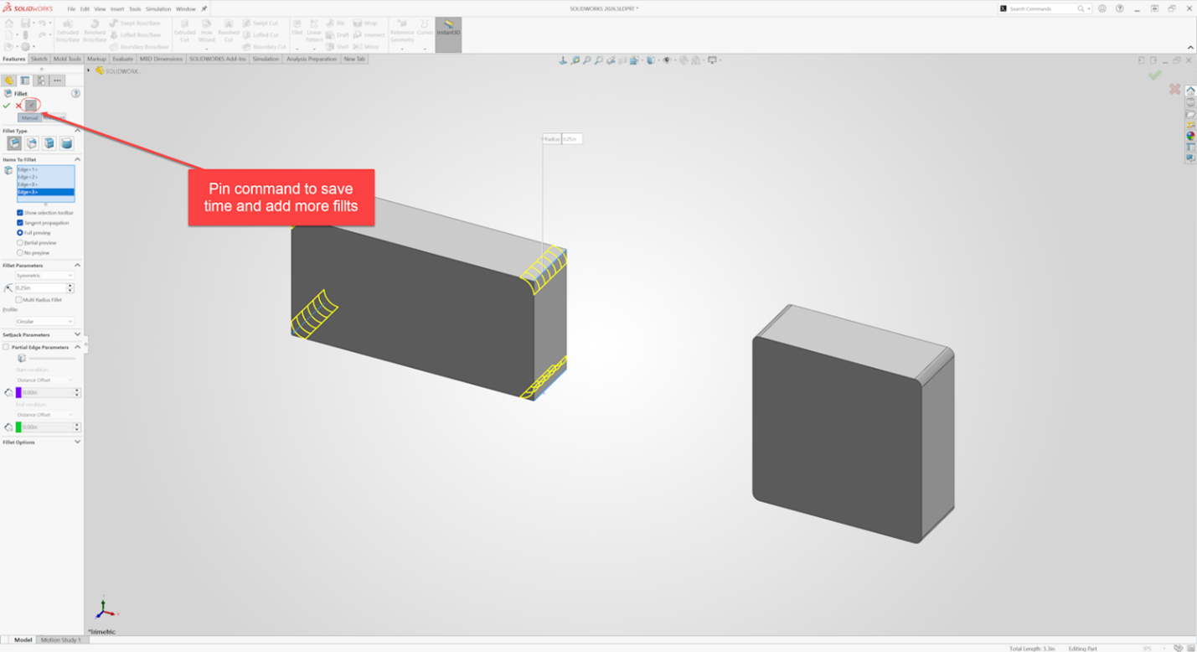The image size is (1197, 652).
Task: Open the Insert menu
Action: coord(117,9)
